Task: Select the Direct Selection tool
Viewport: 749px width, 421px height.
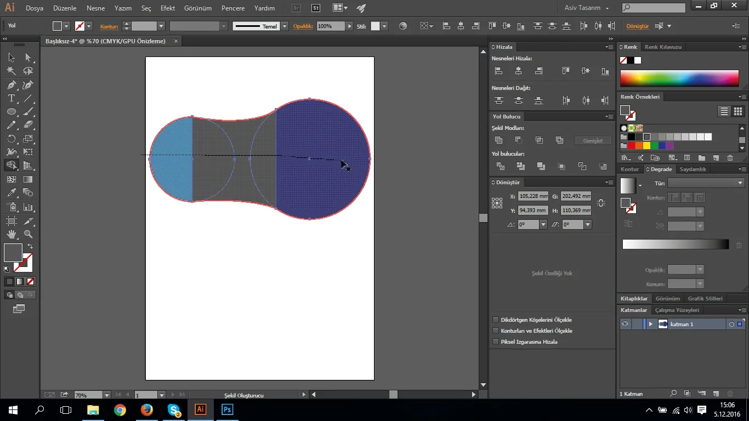Action: (28, 58)
